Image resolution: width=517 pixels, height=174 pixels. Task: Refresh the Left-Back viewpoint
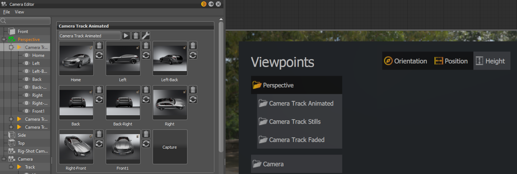(193, 55)
